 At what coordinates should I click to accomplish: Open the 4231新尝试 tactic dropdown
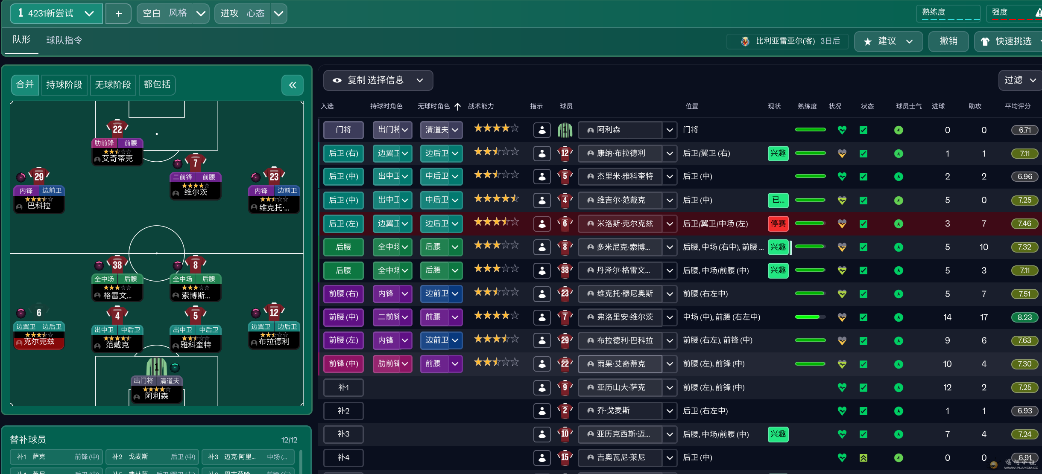tap(56, 14)
